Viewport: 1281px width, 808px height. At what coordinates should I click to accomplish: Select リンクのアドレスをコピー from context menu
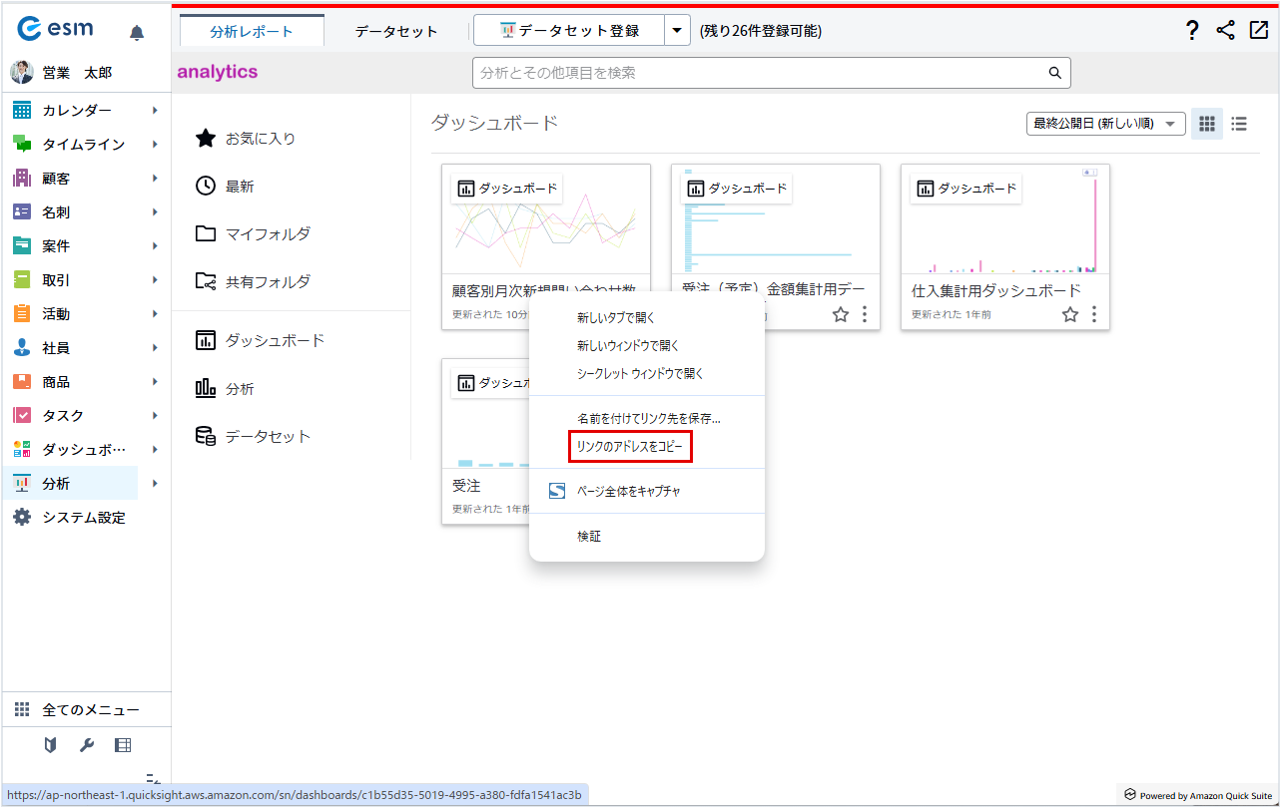(x=630, y=447)
